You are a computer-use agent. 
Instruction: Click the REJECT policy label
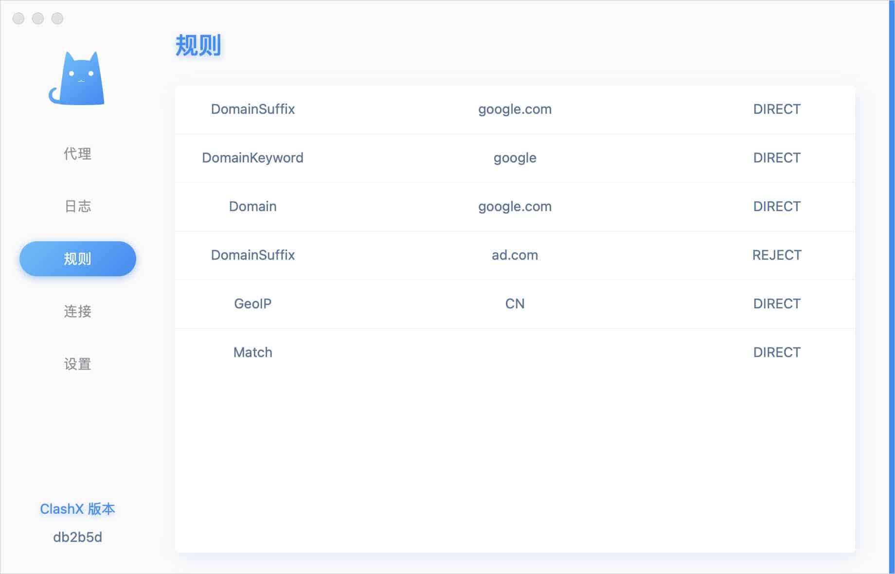[x=776, y=255]
